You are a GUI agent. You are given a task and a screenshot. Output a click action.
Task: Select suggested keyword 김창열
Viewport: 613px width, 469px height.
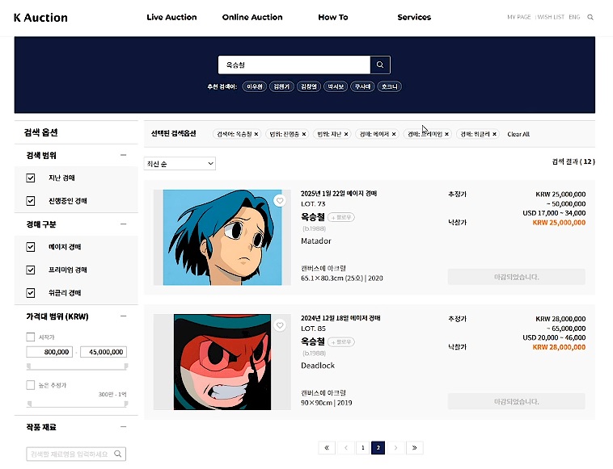click(308, 86)
